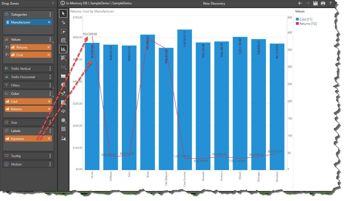Click the Motion play-circle icon
The width and height of the screenshot is (346, 201).
[6, 164]
